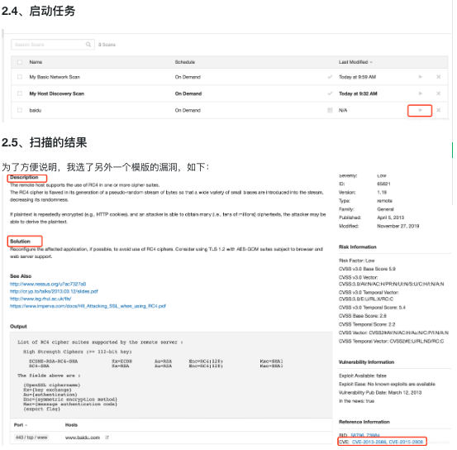Click the search magnifier icon
This screenshot has height=450, width=457.
(88, 45)
